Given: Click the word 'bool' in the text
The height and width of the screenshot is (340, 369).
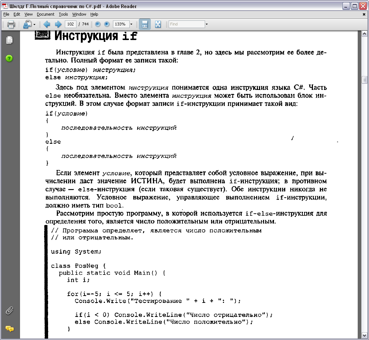Looking at the screenshot, I should 114,206.
